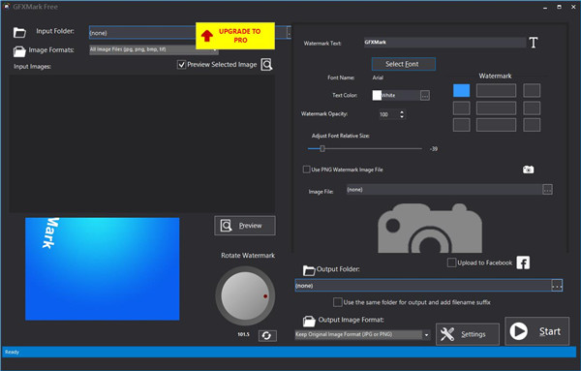Click the Output Folder path field
The height and width of the screenshot is (371, 581).
tap(423, 286)
